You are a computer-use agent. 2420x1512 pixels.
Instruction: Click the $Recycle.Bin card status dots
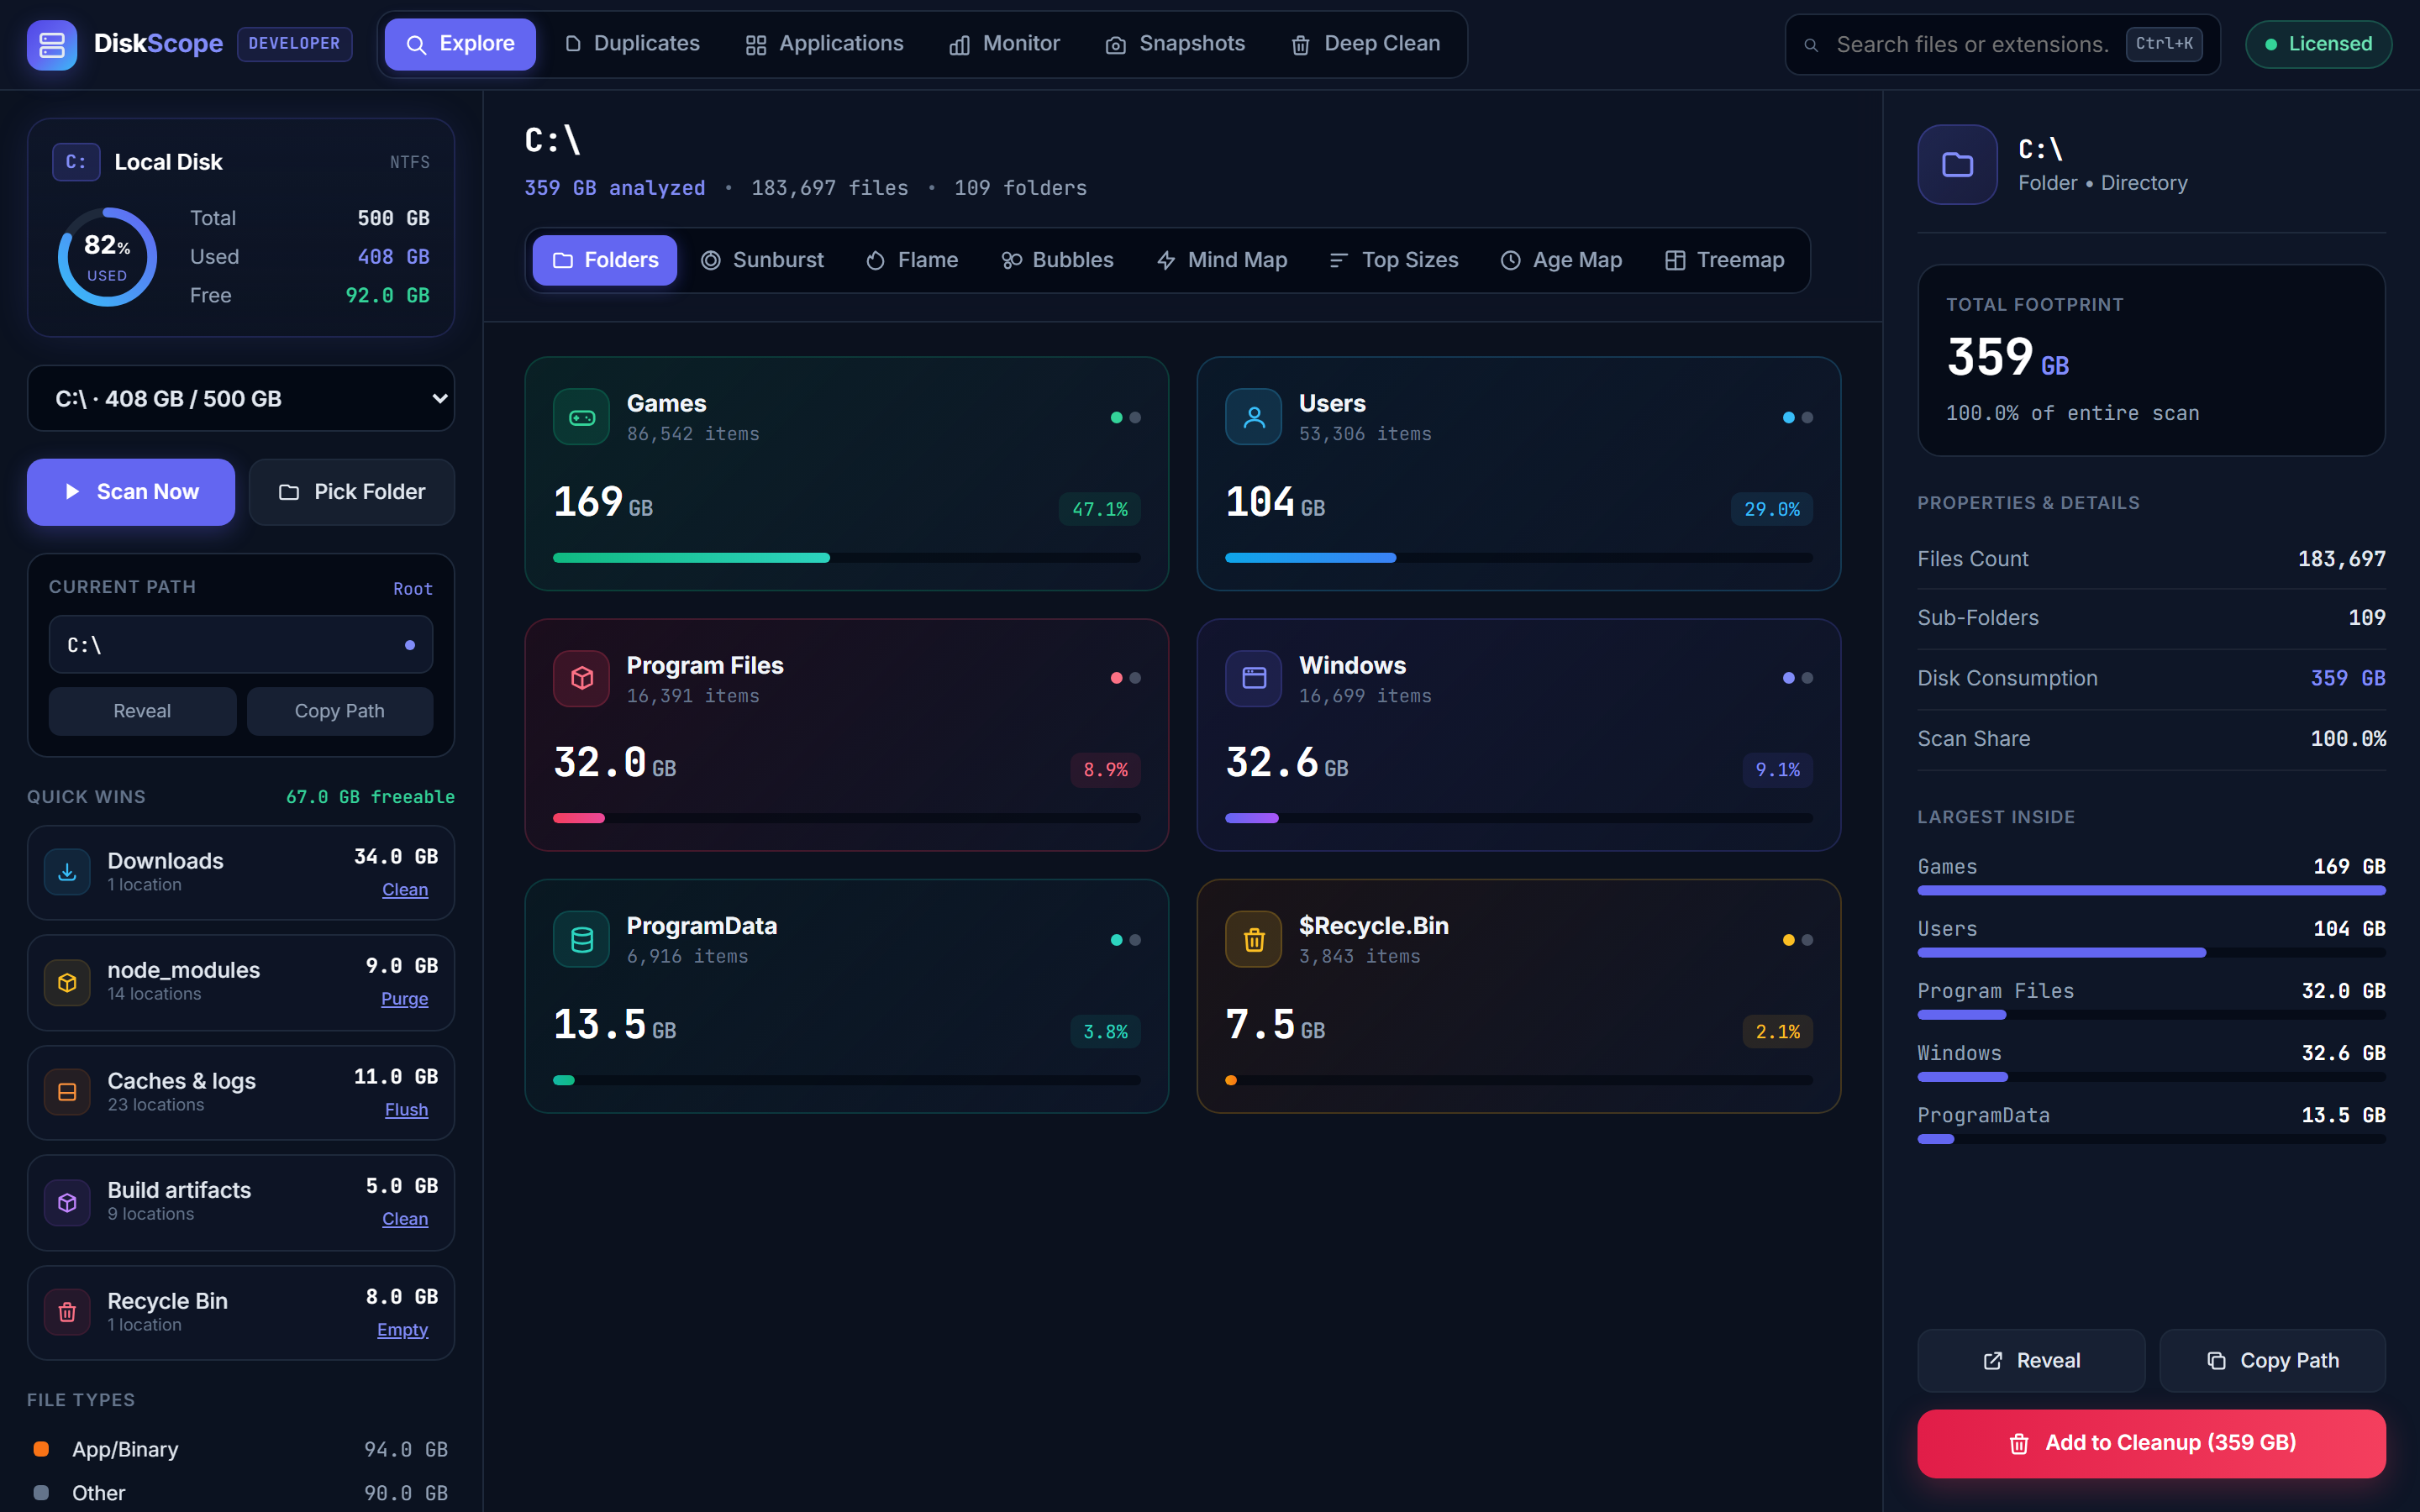tap(1797, 940)
